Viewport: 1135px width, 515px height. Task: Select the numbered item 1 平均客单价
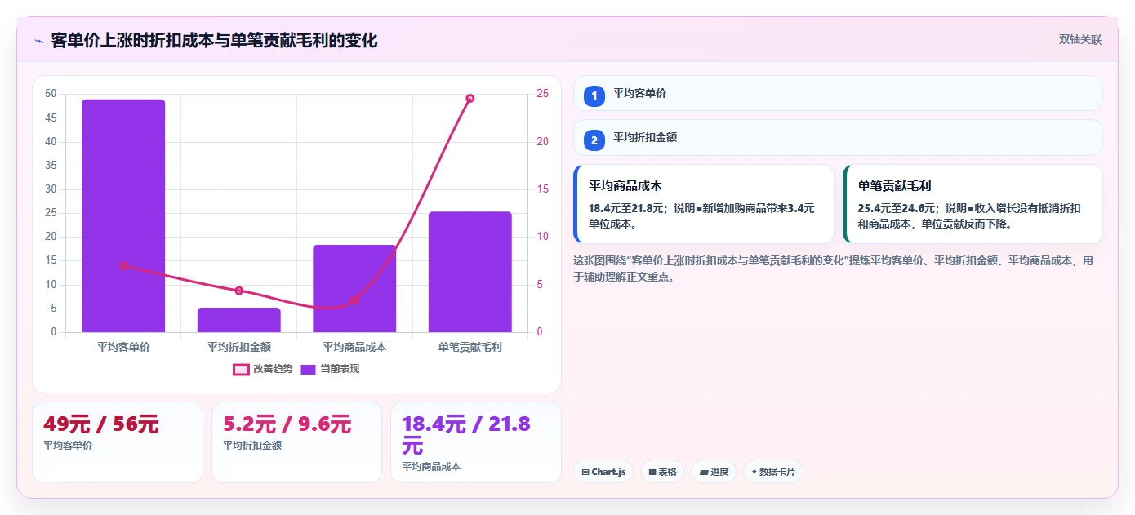click(x=838, y=93)
